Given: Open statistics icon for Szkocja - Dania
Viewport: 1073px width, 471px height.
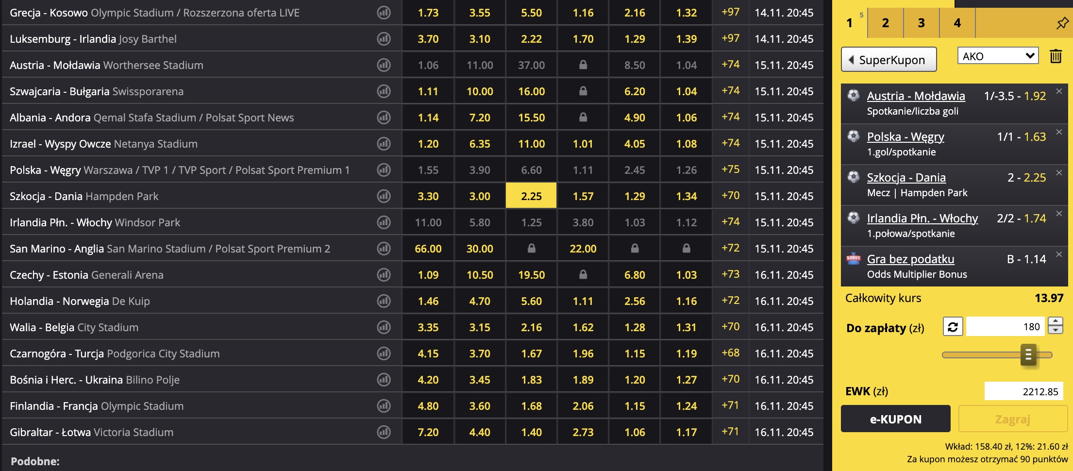Looking at the screenshot, I should click(x=384, y=196).
